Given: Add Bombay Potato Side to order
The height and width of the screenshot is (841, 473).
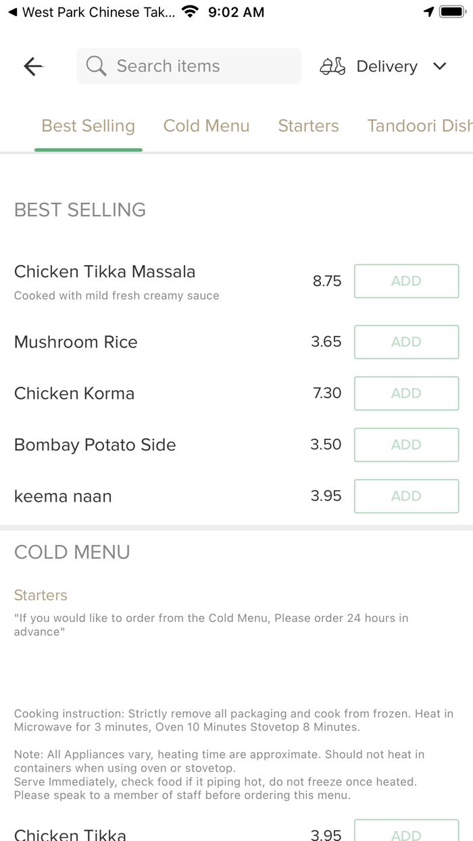Looking at the screenshot, I should (406, 445).
